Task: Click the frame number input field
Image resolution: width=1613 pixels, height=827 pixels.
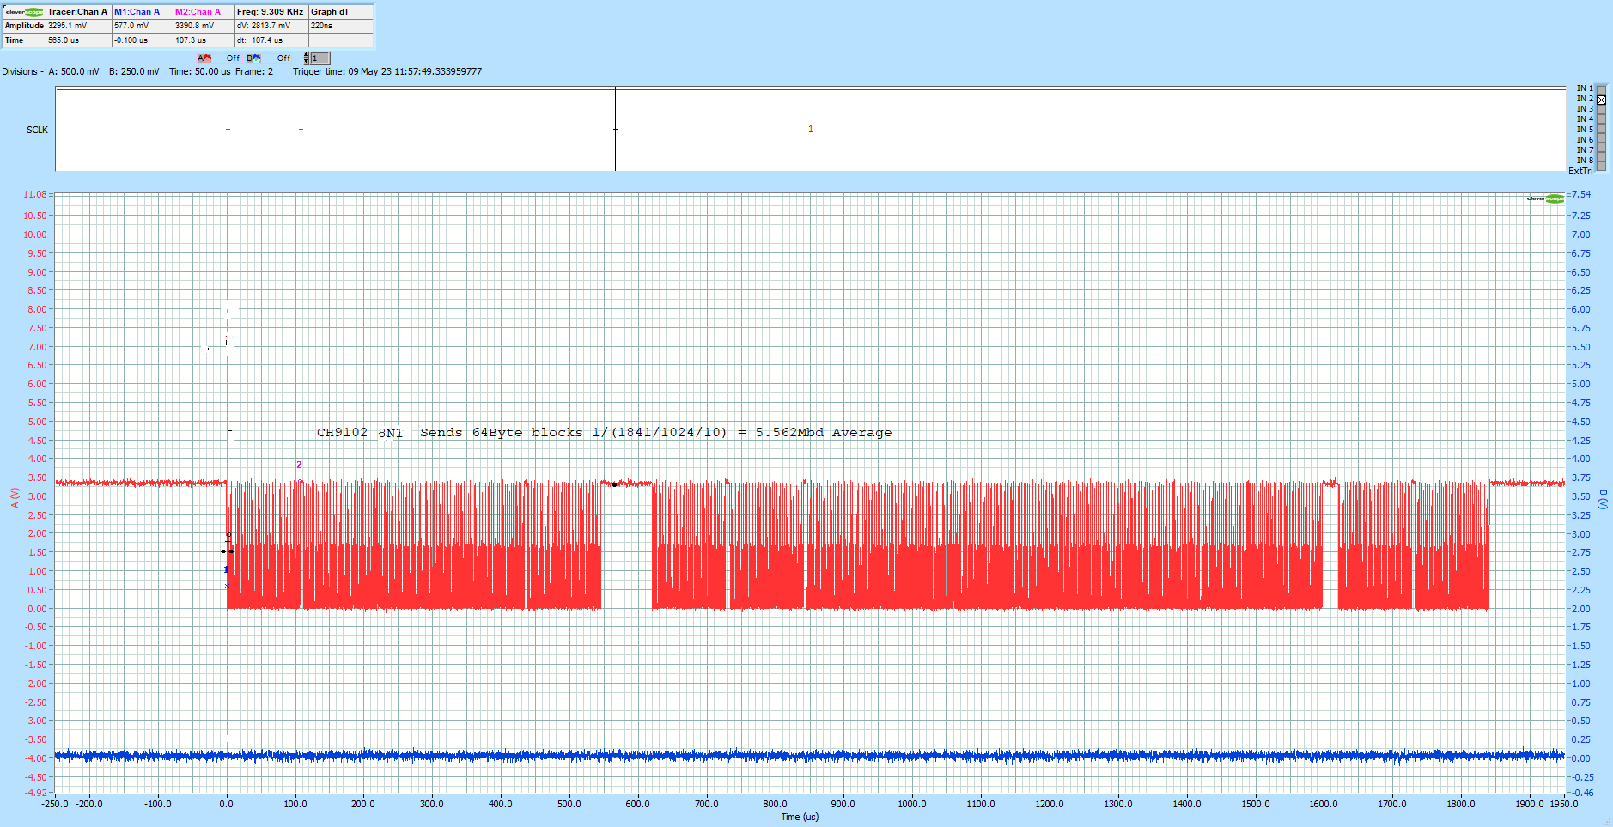Action: [x=320, y=58]
